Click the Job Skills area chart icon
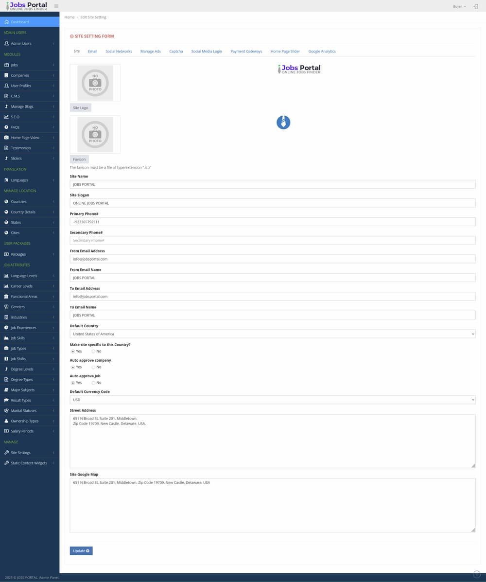Viewport: 486px width, 582px height. (6, 338)
